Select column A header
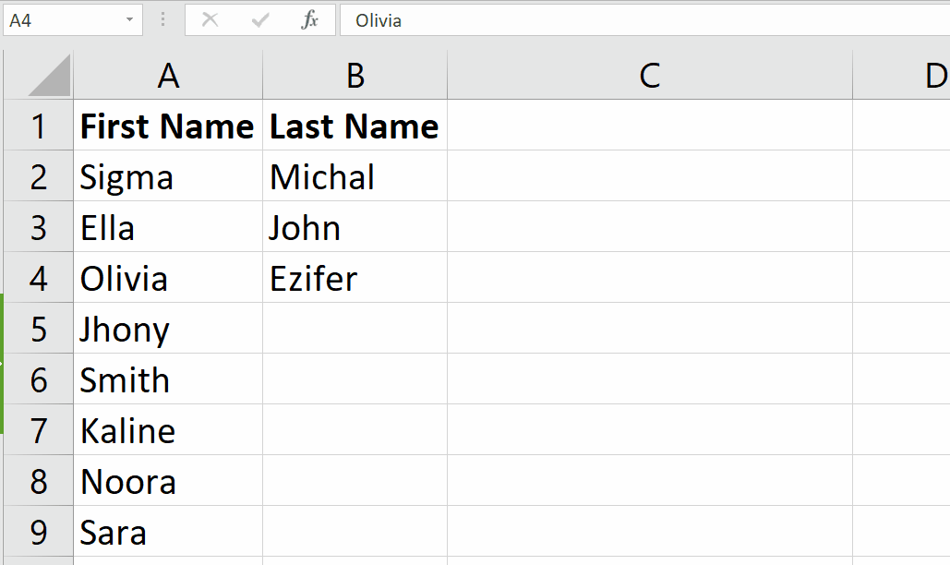This screenshot has width=950, height=565. [x=168, y=74]
